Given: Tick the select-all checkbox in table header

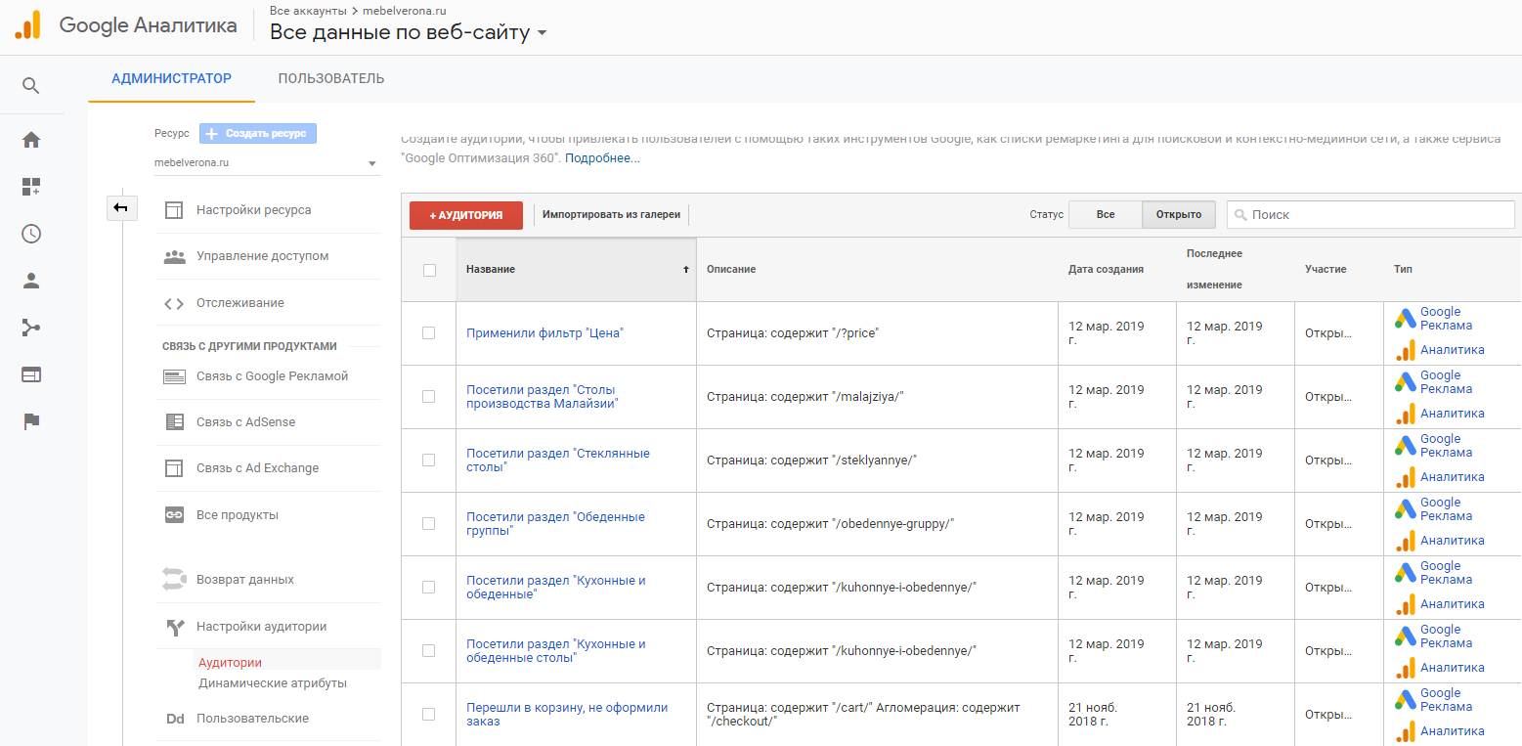Looking at the screenshot, I should point(429,270).
